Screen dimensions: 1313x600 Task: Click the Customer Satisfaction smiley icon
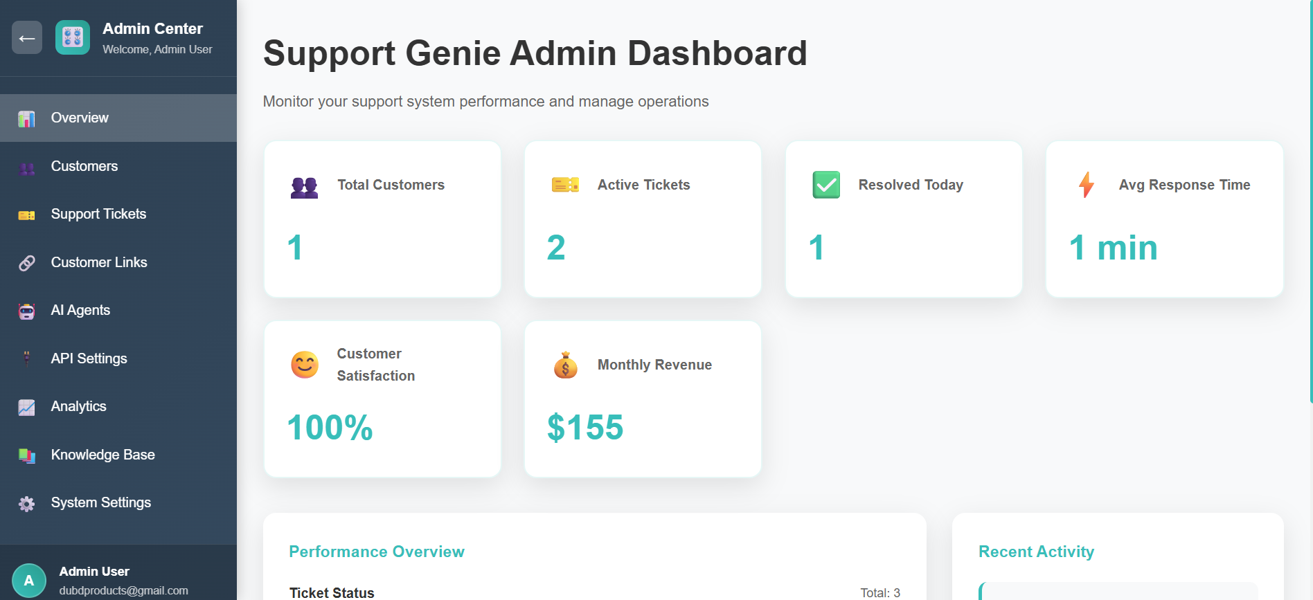tap(305, 365)
